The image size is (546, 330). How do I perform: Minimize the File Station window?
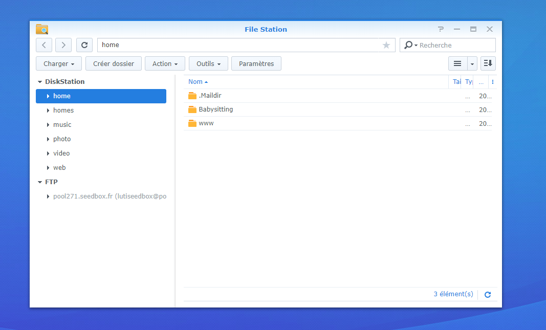click(457, 29)
